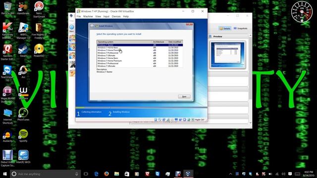Screen dimensions: 317x178
Task: Open the Machine menu
Action: coord(88,16)
